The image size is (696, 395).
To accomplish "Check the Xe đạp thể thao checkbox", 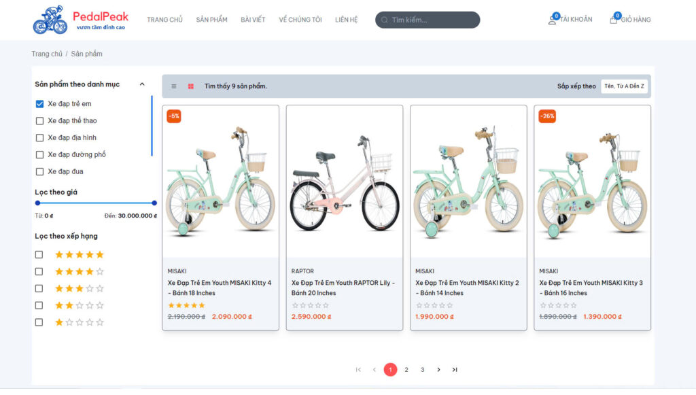I will (x=39, y=121).
